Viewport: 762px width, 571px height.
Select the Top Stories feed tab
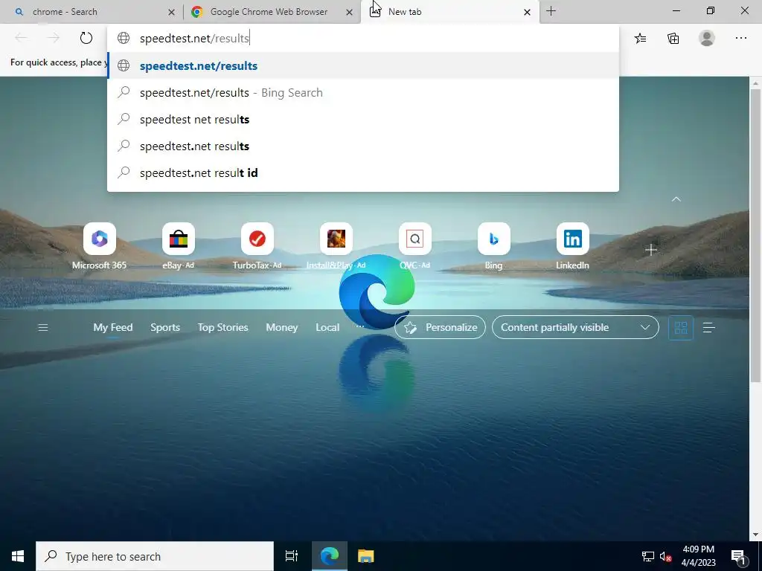pos(222,327)
